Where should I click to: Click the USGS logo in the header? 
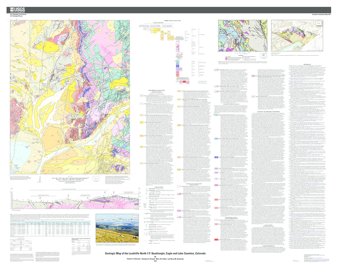(17, 10)
